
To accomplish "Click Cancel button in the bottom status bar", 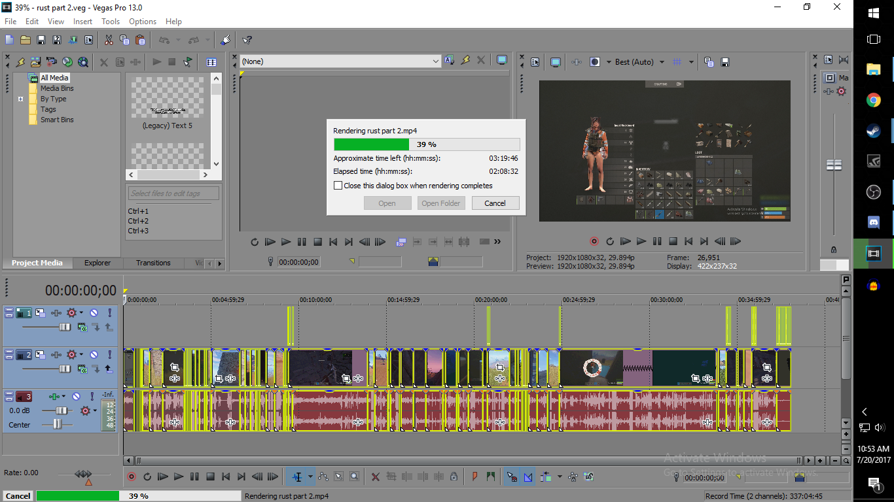I will coord(18,496).
